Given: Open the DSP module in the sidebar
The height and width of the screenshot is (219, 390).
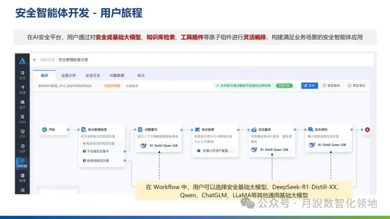Looking at the screenshot, I should point(22,148).
